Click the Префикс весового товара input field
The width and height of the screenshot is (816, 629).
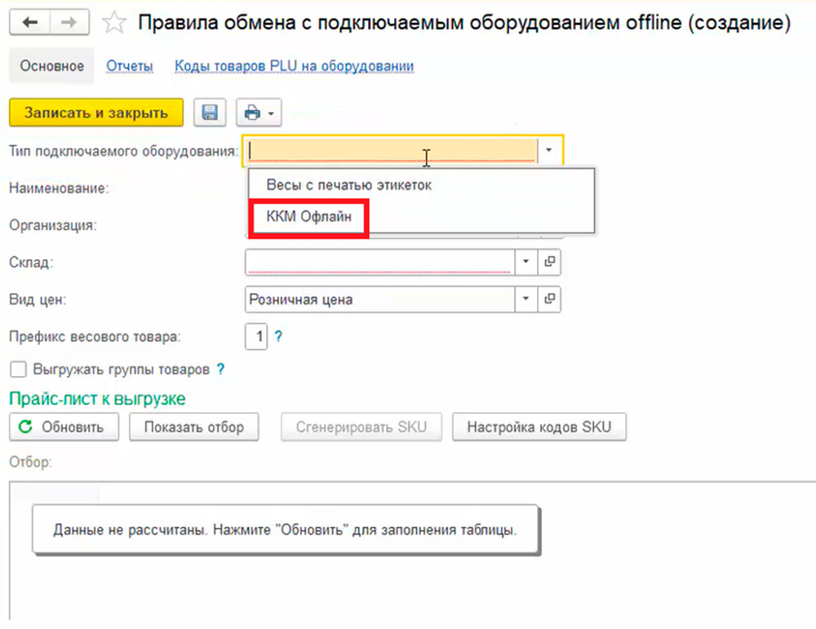[x=256, y=336]
